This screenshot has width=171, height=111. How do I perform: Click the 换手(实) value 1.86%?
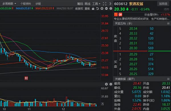point(166,100)
